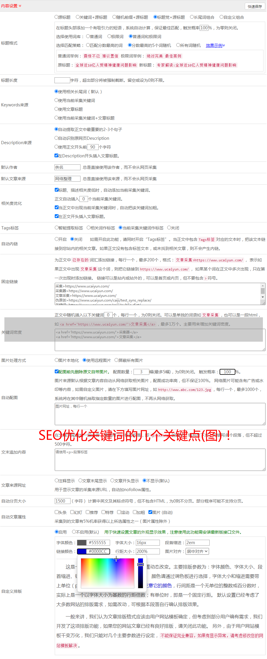
Task: Select 自定义组合 title format
Action: click(222, 17)
